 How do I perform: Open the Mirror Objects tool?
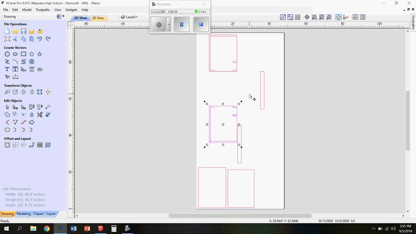[x=32, y=92]
